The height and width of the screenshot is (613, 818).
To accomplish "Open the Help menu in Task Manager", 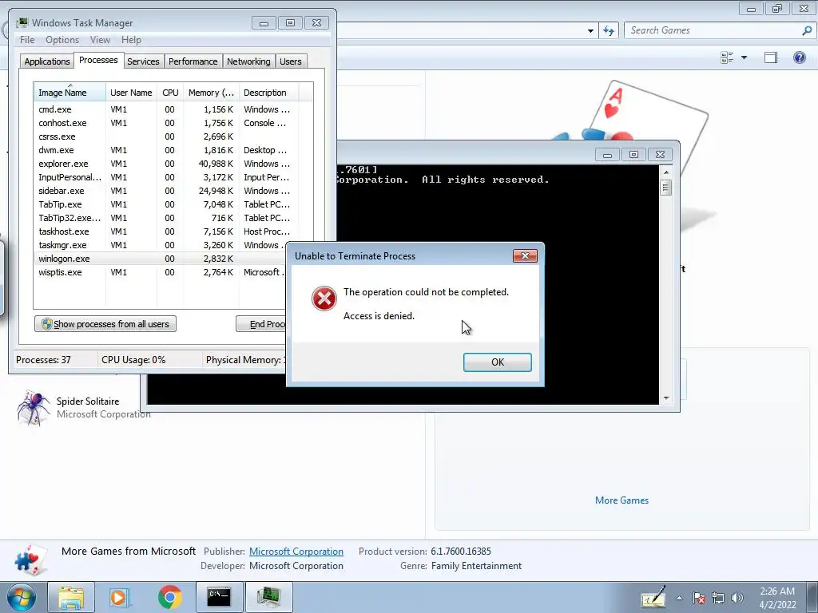I will (132, 40).
